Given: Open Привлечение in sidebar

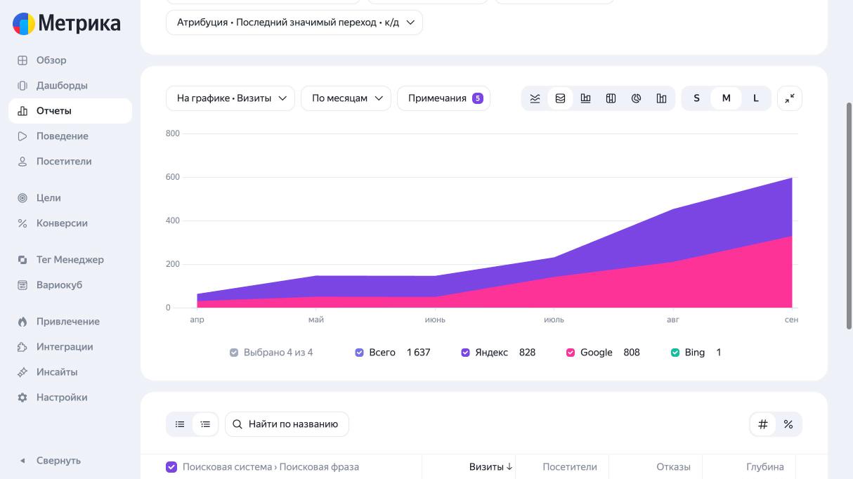Looking at the screenshot, I should pos(70,322).
